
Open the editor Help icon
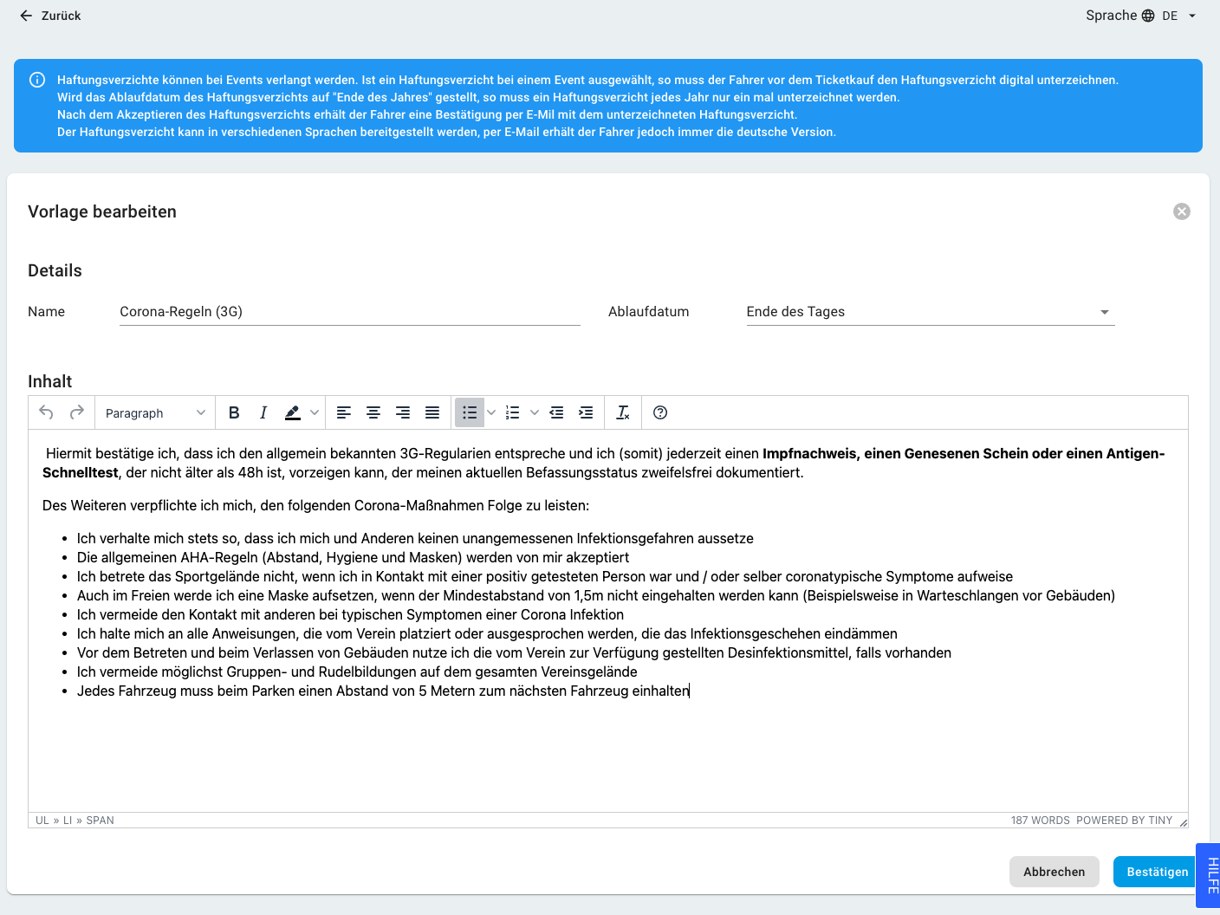click(x=659, y=412)
